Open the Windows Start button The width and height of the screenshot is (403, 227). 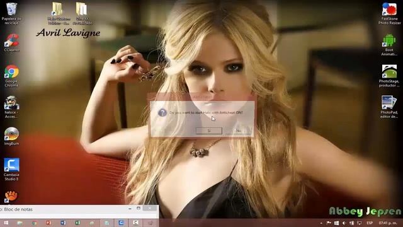coord(6,223)
